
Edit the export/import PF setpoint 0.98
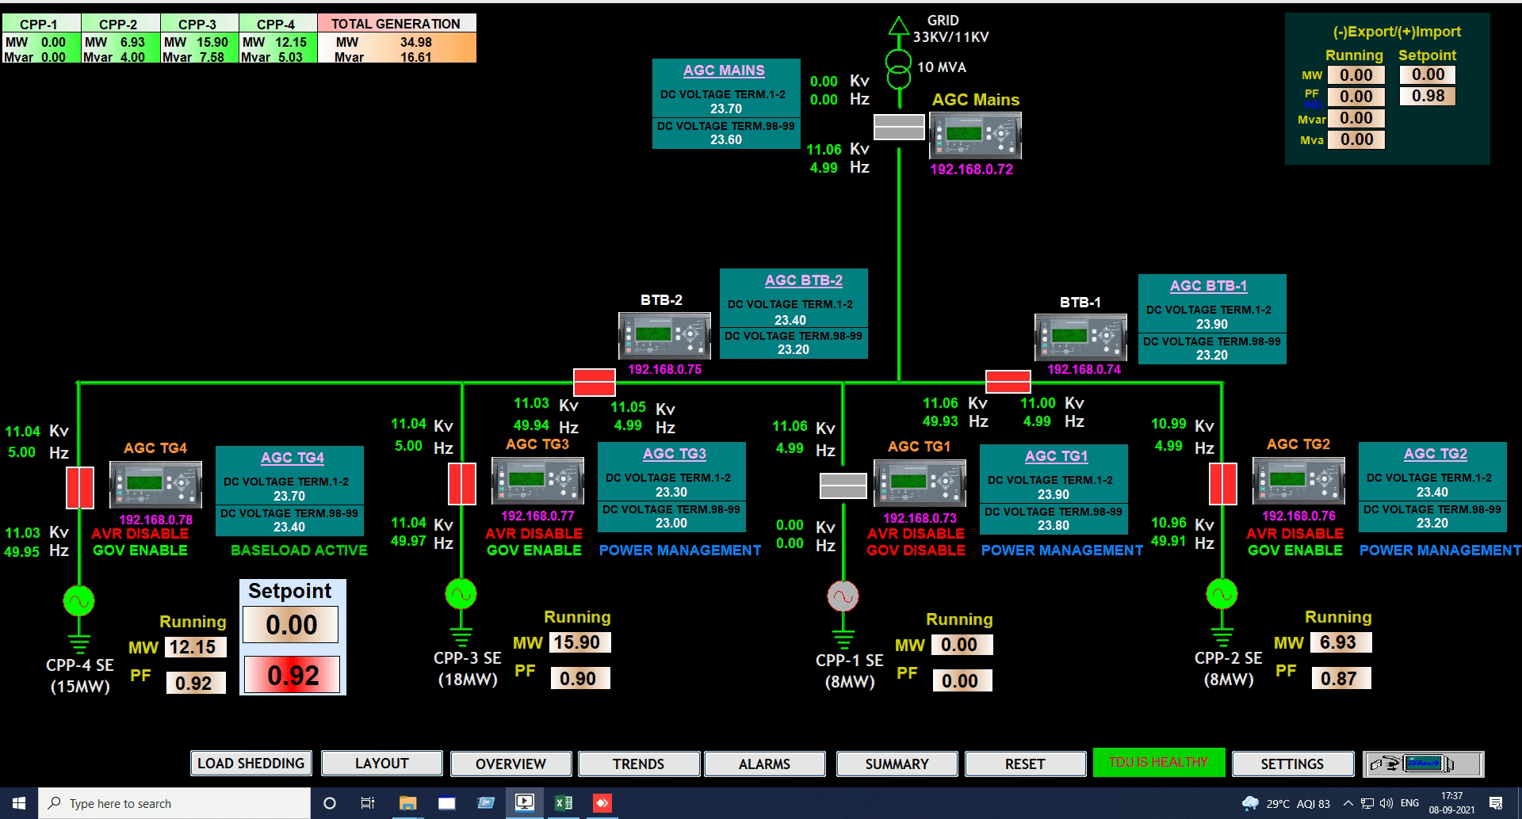point(1428,96)
